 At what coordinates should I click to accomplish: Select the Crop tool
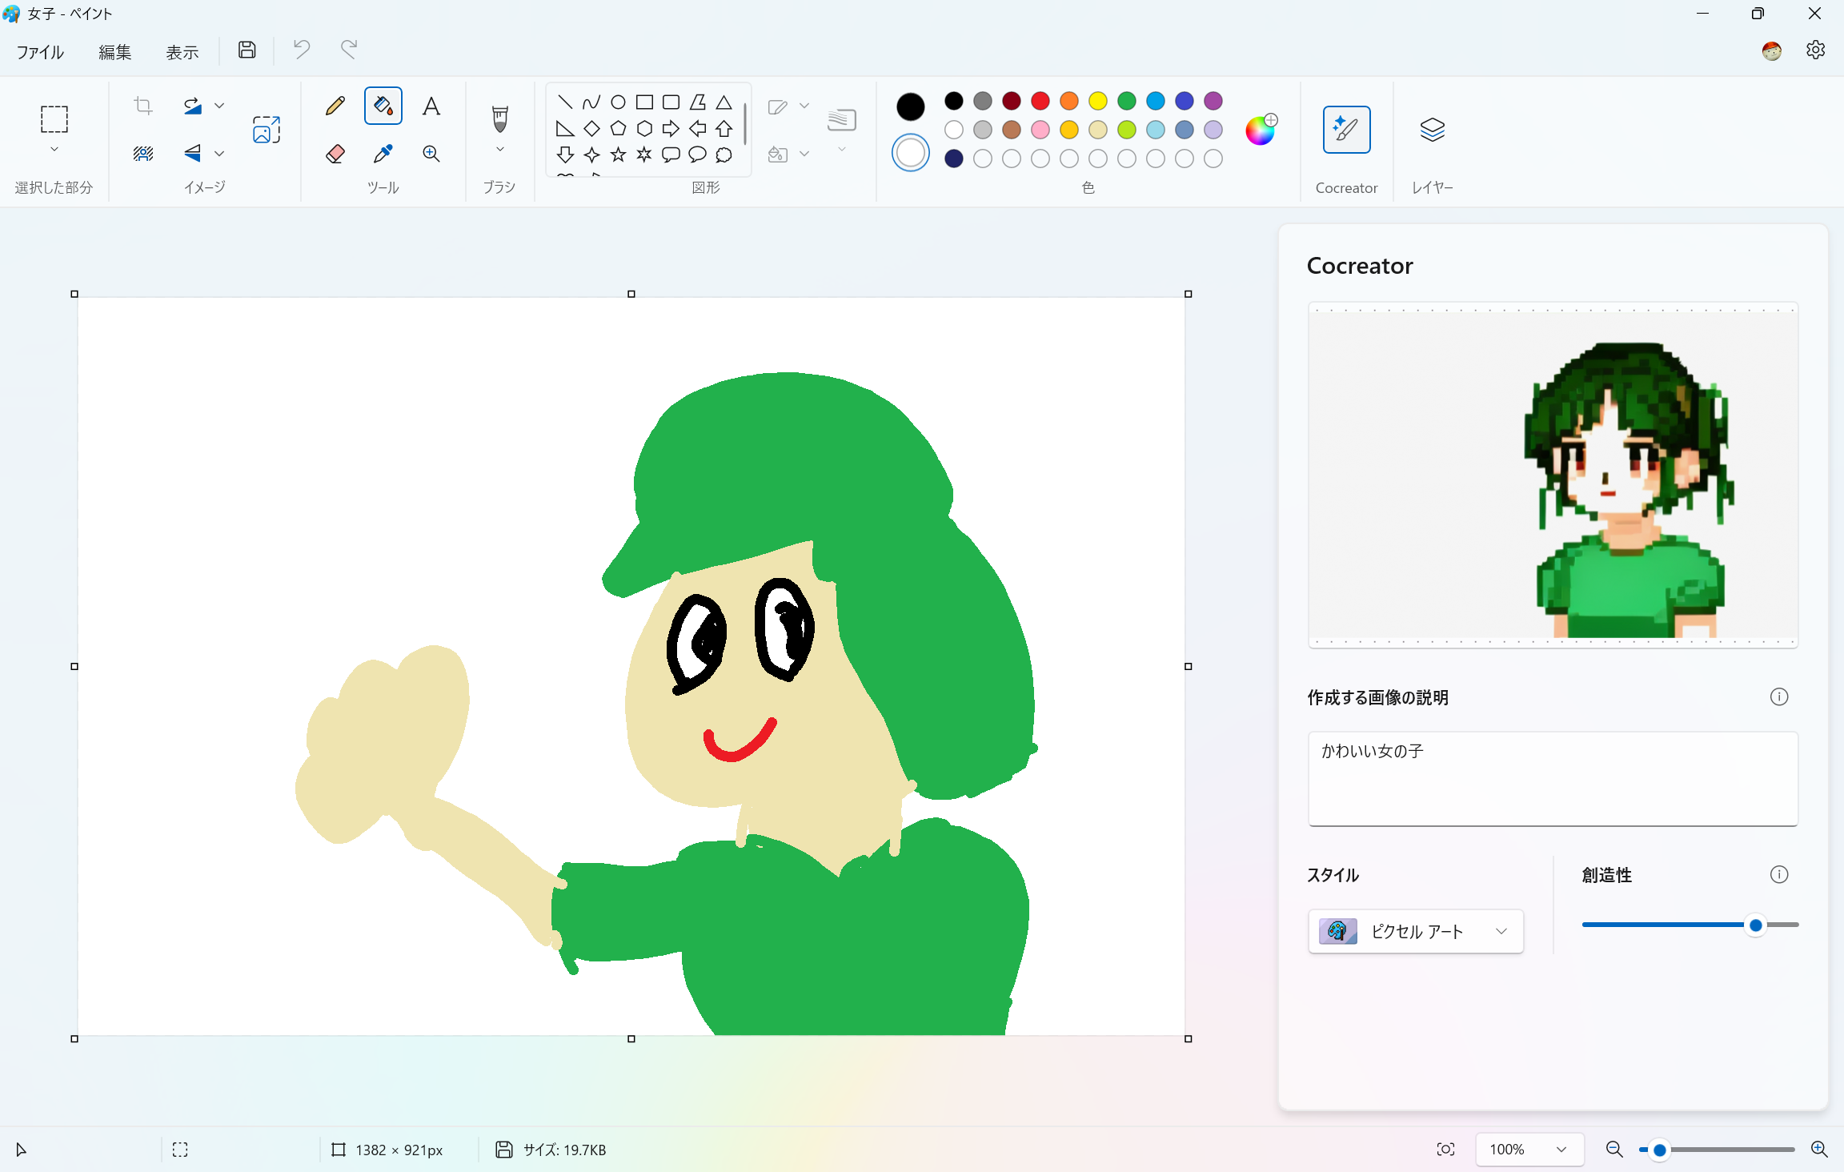142,105
